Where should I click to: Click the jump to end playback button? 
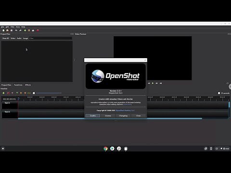click(x=161, y=83)
